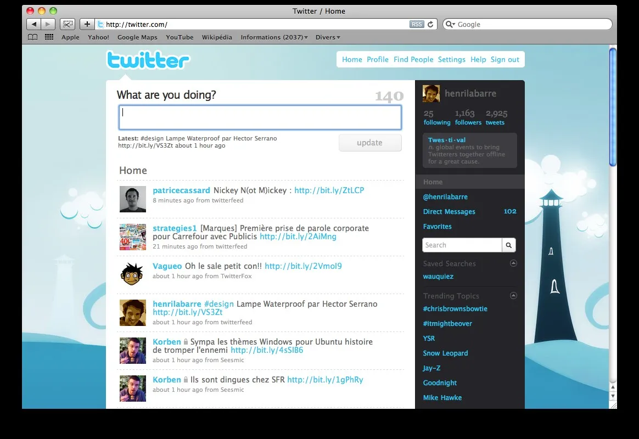The image size is (639, 439).
Task: Click the web clip scissors toolbar icon
Action: (68, 25)
